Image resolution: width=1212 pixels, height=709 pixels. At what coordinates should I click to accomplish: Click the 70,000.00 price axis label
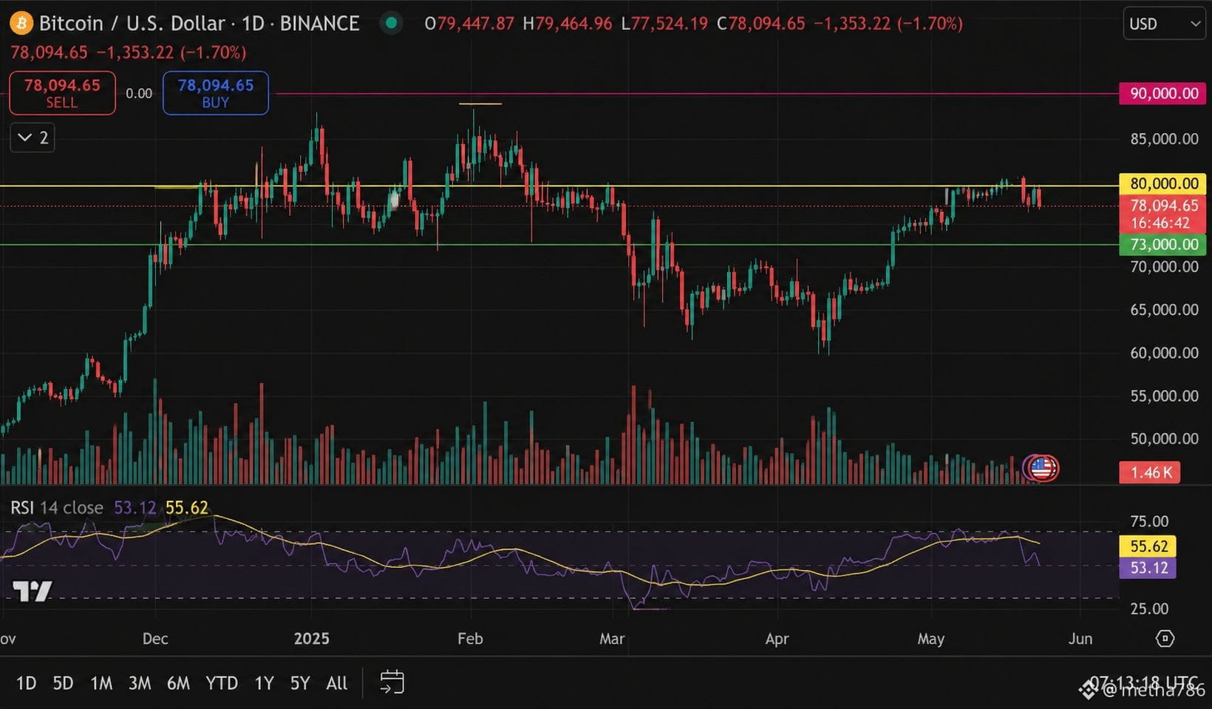1164,267
